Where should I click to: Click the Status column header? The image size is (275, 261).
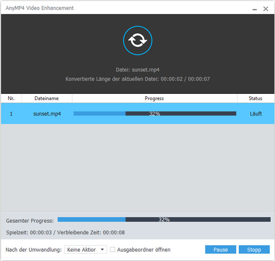(255, 98)
